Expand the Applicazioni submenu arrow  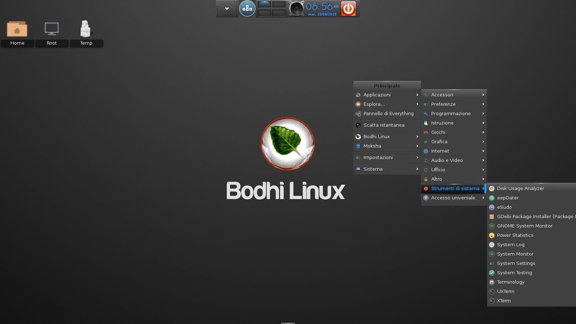coord(418,95)
